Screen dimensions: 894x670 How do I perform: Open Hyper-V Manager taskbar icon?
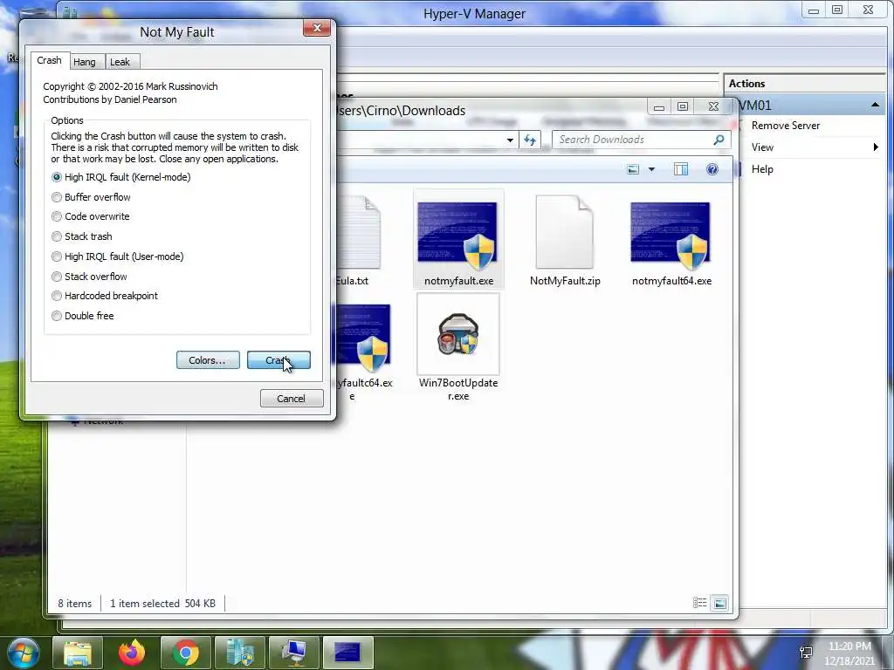[239, 653]
